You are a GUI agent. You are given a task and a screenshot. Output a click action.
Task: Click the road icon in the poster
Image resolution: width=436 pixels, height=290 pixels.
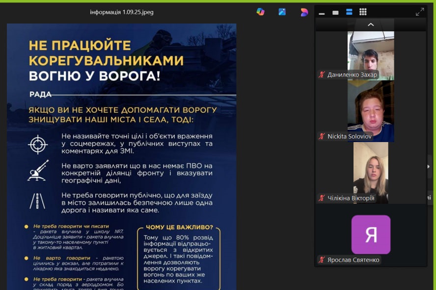click(37, 201)
